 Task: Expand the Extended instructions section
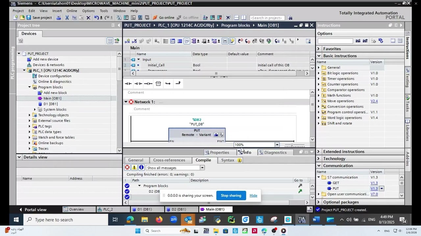(318, 151)
